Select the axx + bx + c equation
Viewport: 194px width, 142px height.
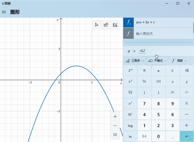click(x=162, y=23)
